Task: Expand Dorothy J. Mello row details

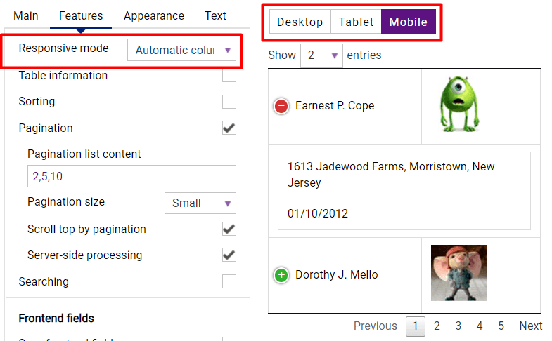Action: [281, 275]
